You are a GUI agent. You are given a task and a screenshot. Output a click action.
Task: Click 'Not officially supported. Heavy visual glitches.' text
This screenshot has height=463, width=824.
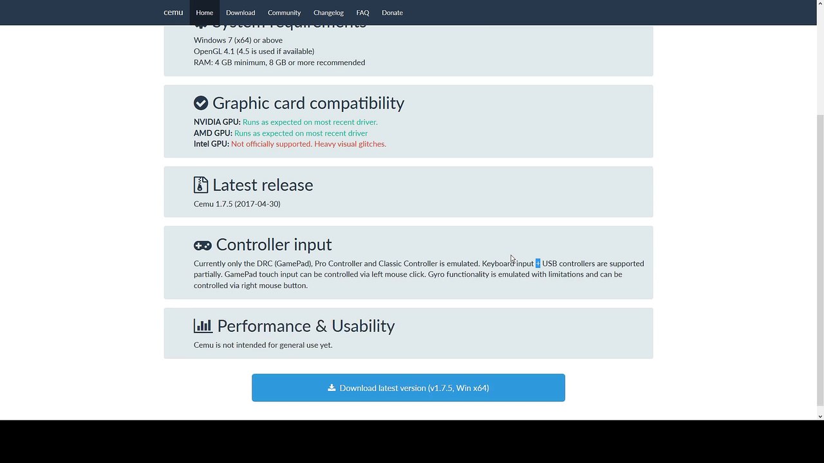308,144
